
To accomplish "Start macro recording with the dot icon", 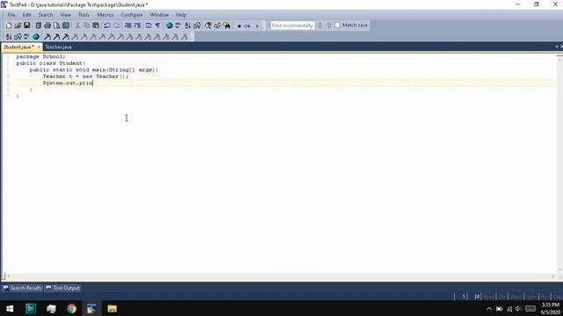I will (239, 25).
